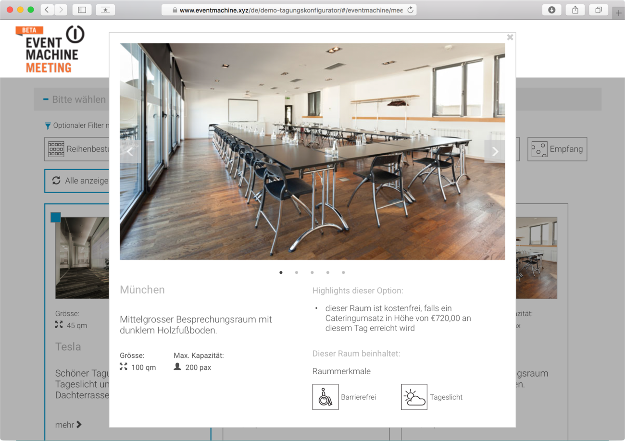
Task: Select the Reihenbestuhlung seating filter
Action: [x=77, y=149]
